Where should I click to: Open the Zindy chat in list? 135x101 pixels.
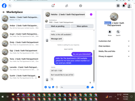coord(21,44)
